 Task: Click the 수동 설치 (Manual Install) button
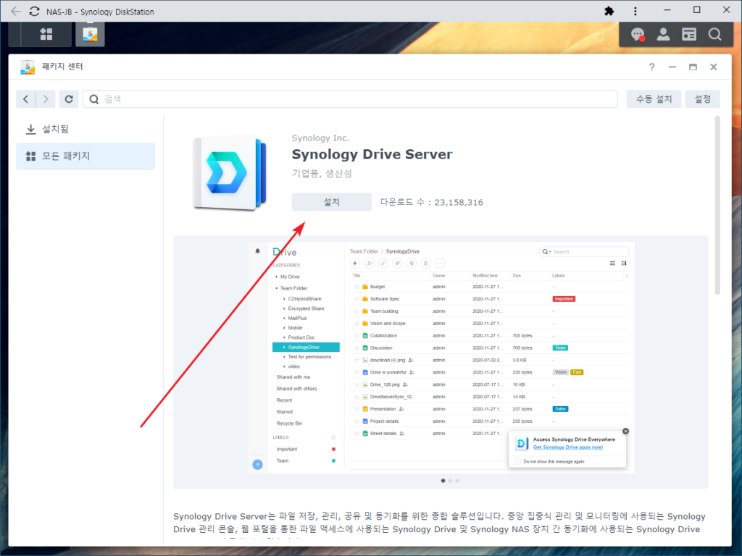pyautogui.click(x=653, y=98)
